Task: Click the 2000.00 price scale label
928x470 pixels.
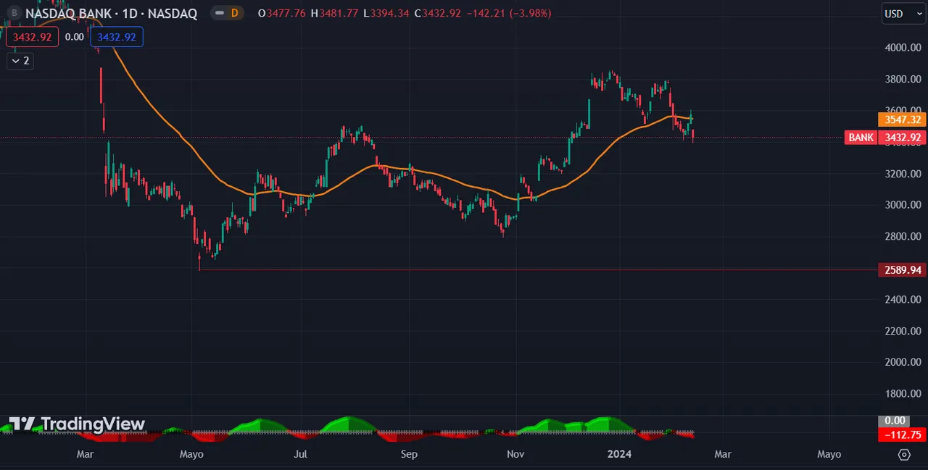Action: tap(903, 362)
